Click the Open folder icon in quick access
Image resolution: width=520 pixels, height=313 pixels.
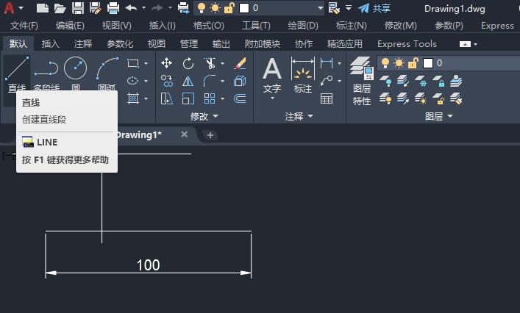pos(60,8)
